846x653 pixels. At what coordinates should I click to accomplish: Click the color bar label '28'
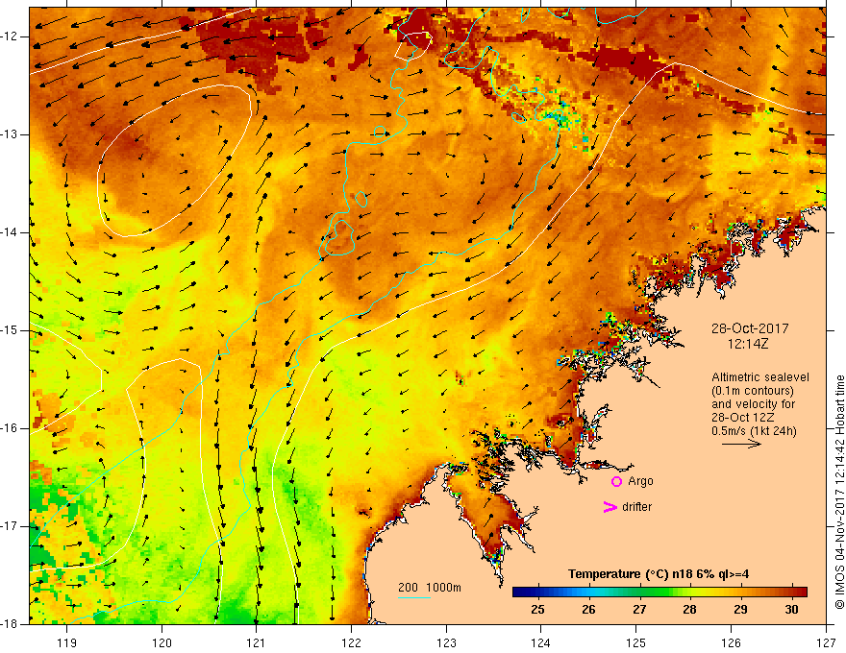(689, 610)
